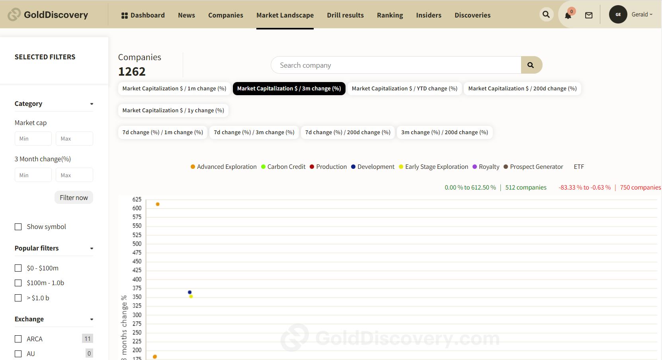Enable the ARCA exchange checkbox
The width and height of the screenshot is (662, 360).
(18, 339)
